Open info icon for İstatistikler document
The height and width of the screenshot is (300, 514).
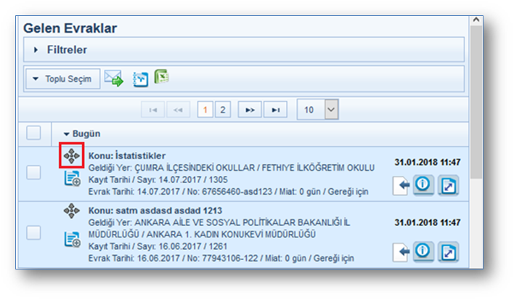(x=423, y=186)
